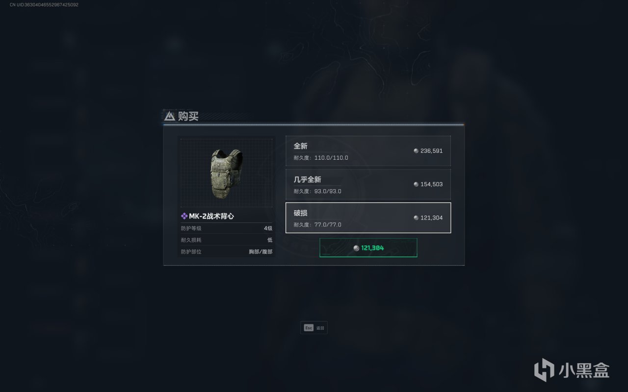Click the MK-2 tactical vest thumbnail image

click(227, 172)
